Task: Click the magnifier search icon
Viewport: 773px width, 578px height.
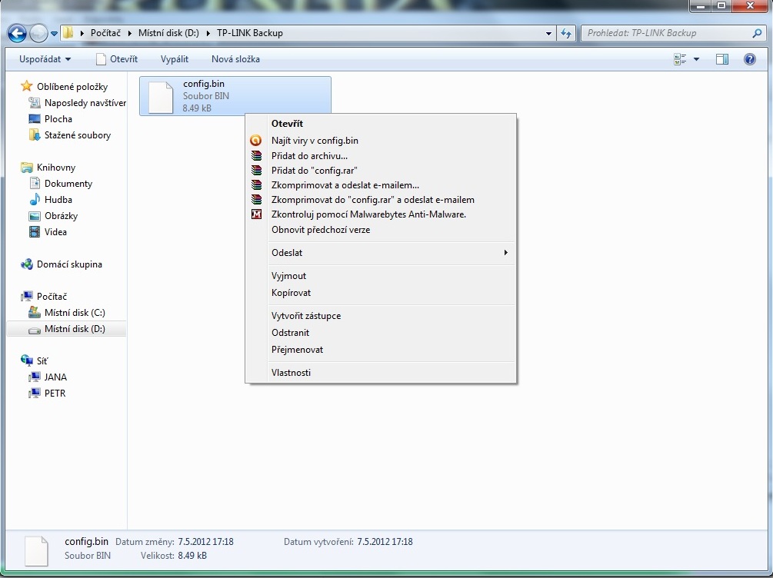Action: pos(757,33)
